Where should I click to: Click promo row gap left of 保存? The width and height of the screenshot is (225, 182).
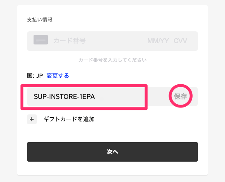[158, 96]
